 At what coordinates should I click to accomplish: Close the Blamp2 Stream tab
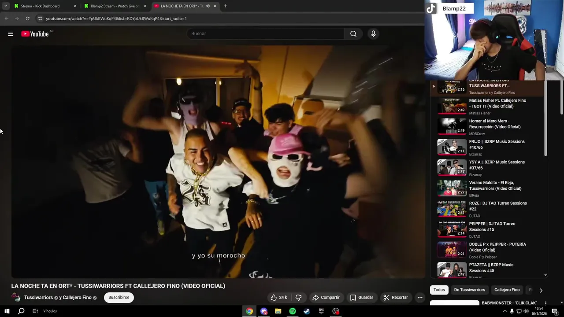click(145, 6)
